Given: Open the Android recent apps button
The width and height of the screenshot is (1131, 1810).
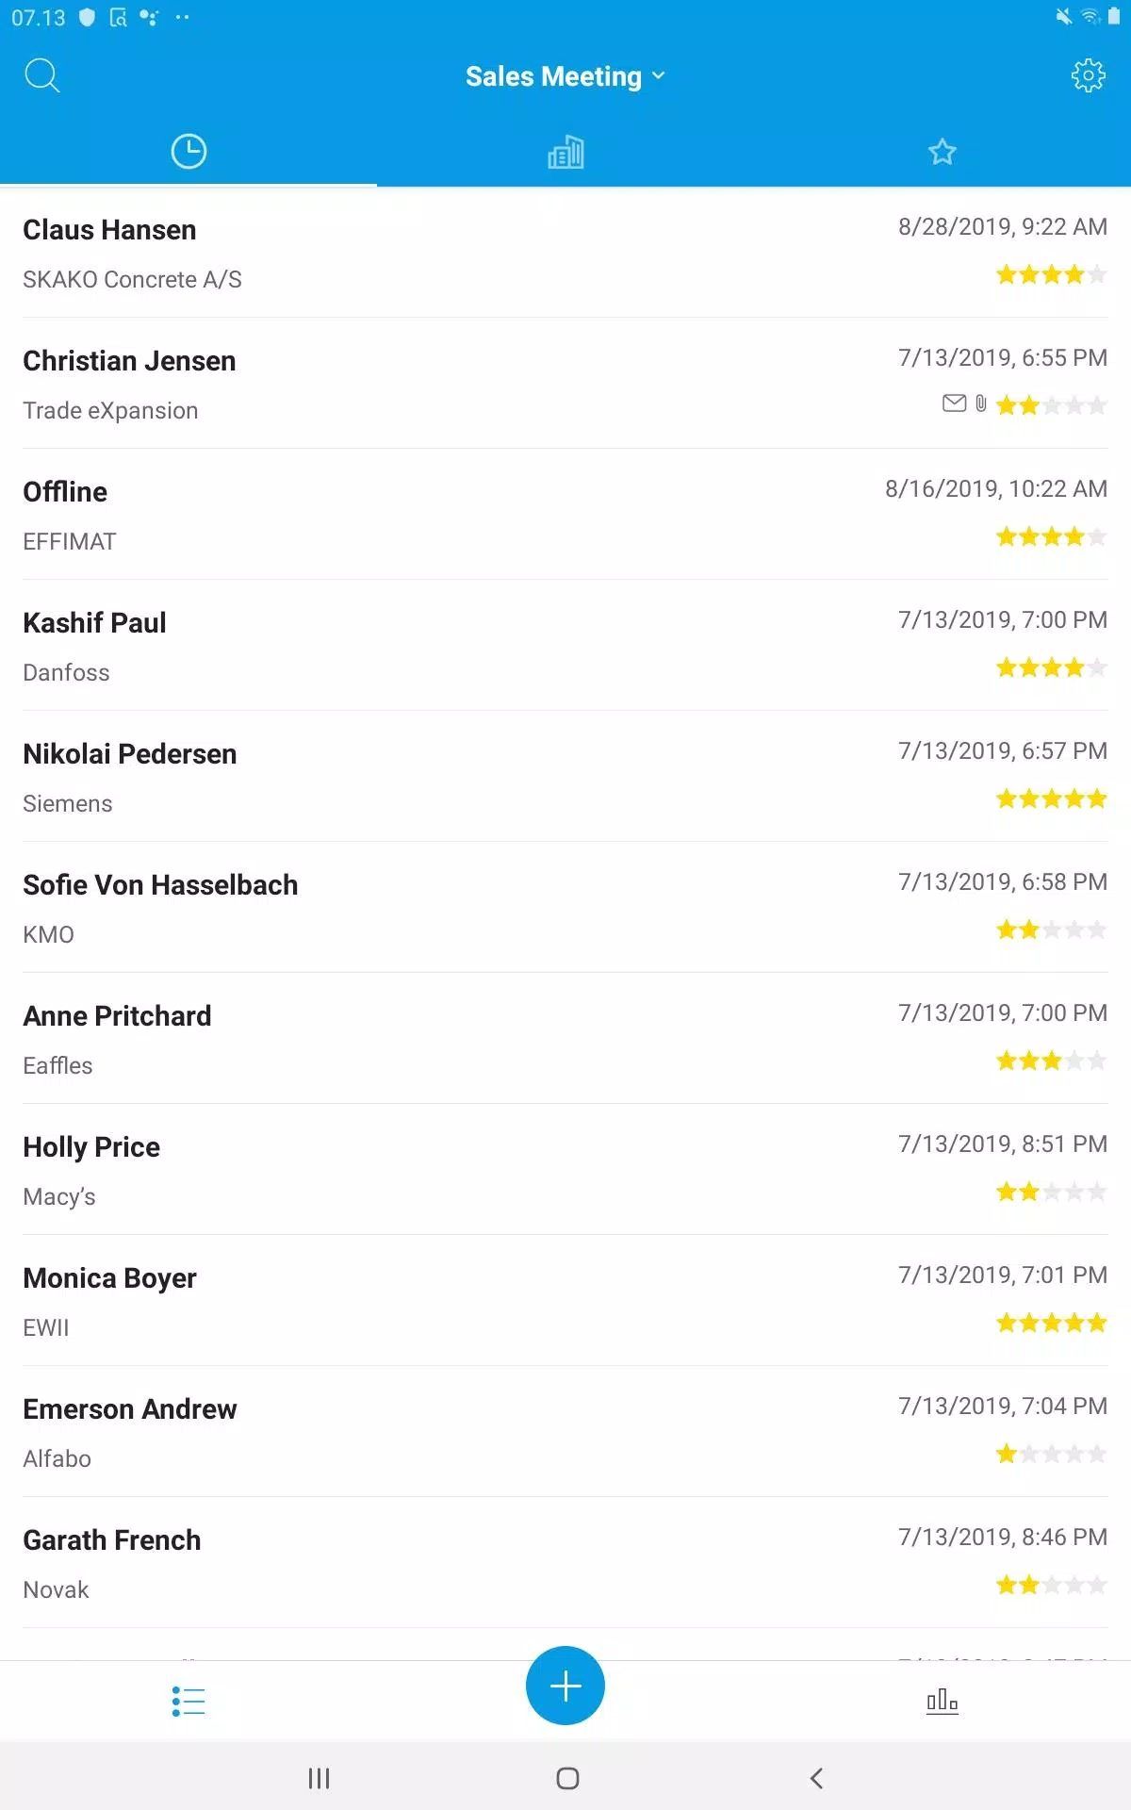Looking at the screenshot, I should [319, 1778].
